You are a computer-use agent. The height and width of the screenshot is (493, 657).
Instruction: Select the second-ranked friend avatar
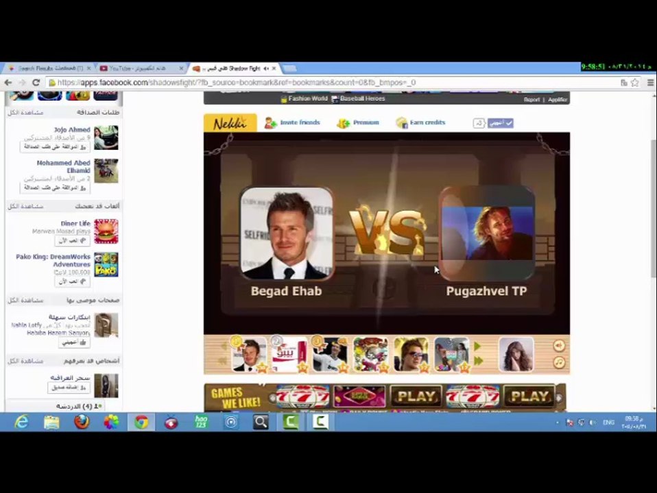click(289, 355)
